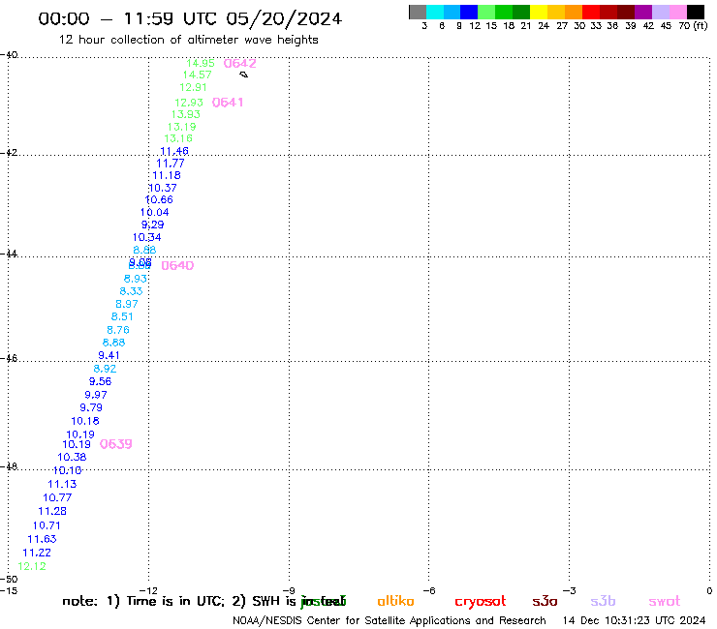Screen dimensions: 717x629
Task: Select the 10.18 data point
Action: (85, 421)
